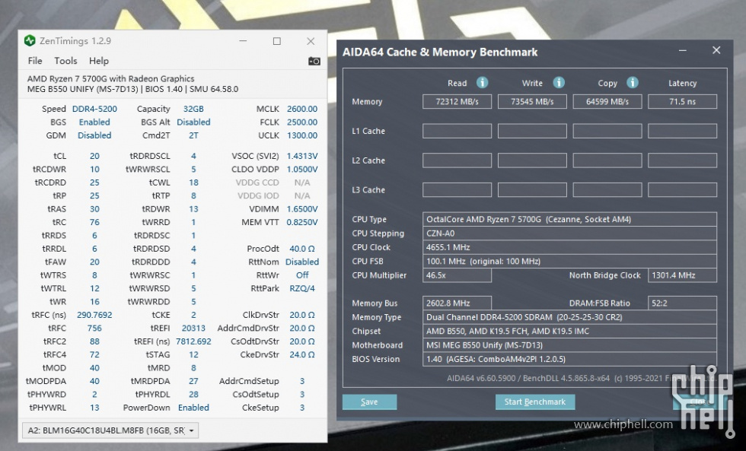Click the CLDO VDDP value 1.0500V
The height and width of the screenshot is (451, 746).
(x=302, y=169)
